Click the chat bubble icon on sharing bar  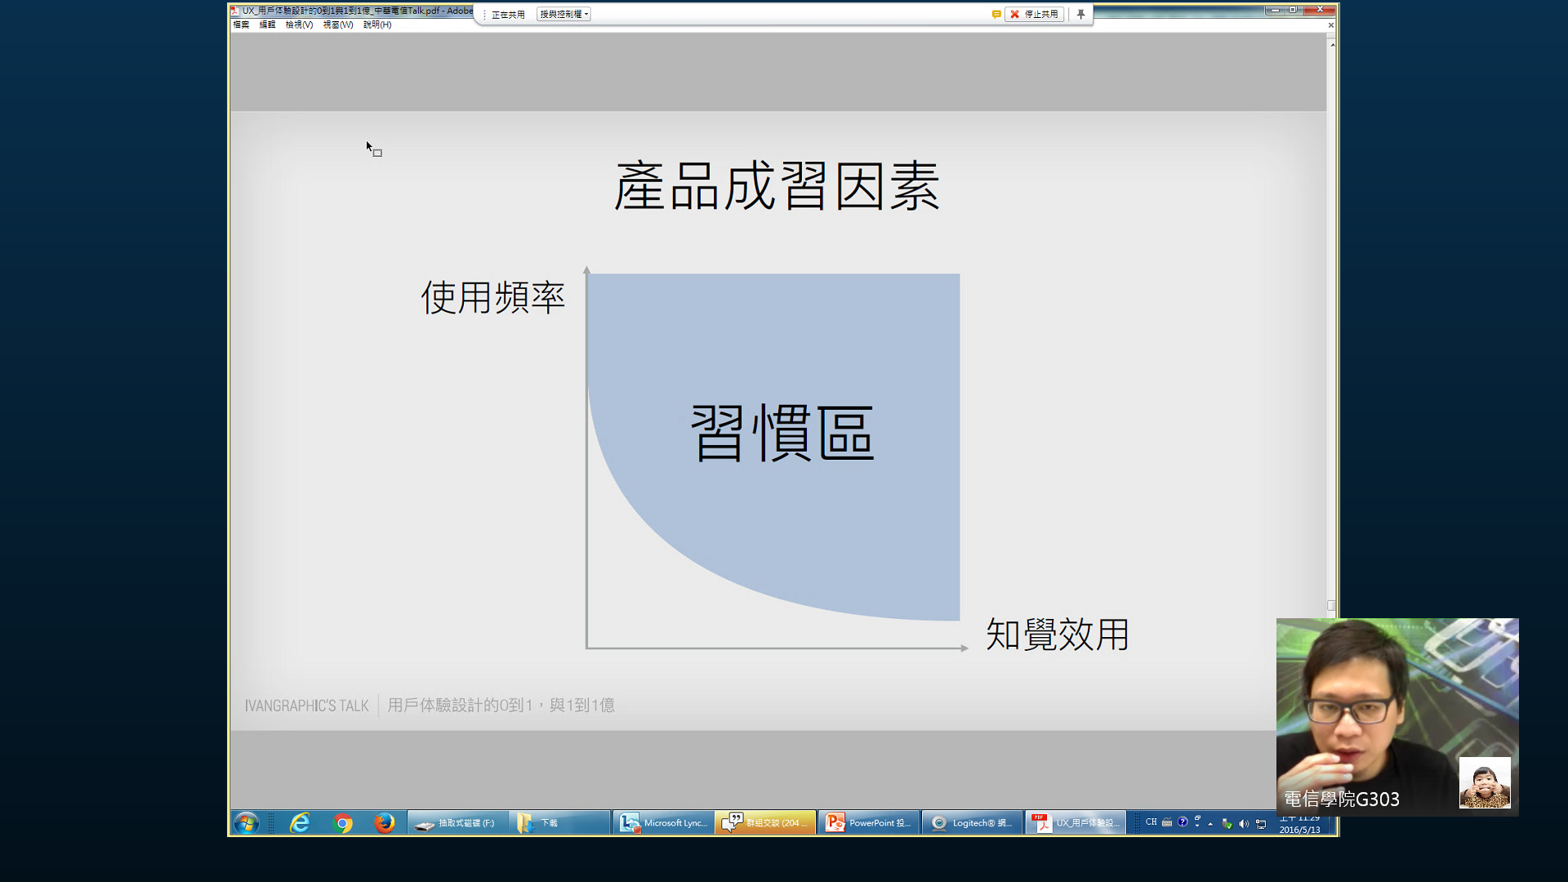pyautogui.click(x=996, y=14)
